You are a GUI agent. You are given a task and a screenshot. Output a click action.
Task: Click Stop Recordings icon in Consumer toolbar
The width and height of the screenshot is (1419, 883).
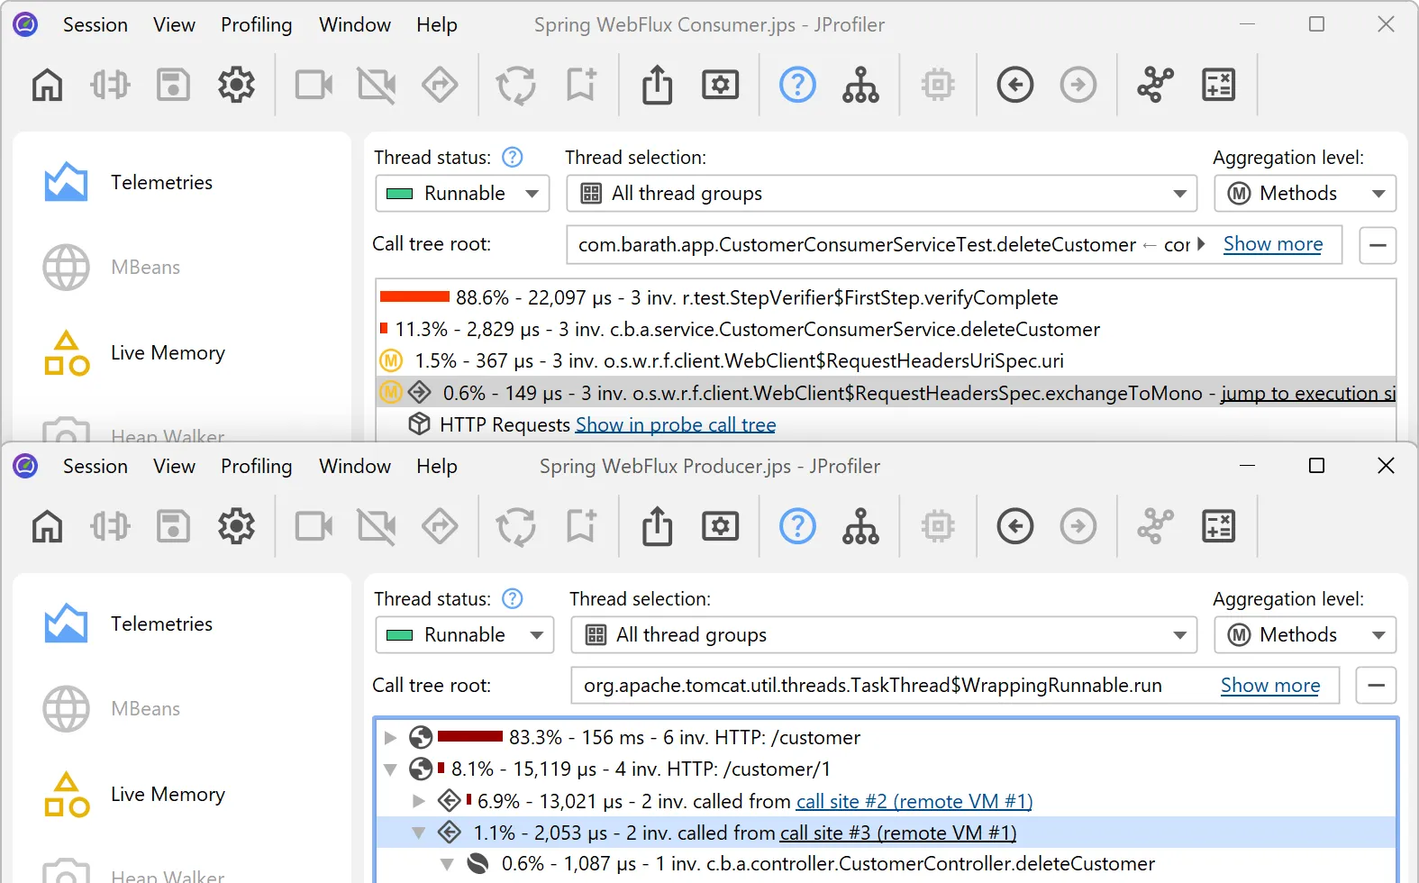click(377, 86)
